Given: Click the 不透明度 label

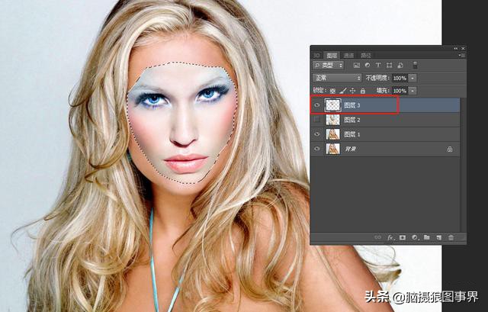Looking at the screenshot, I should [x=377, y=78].
